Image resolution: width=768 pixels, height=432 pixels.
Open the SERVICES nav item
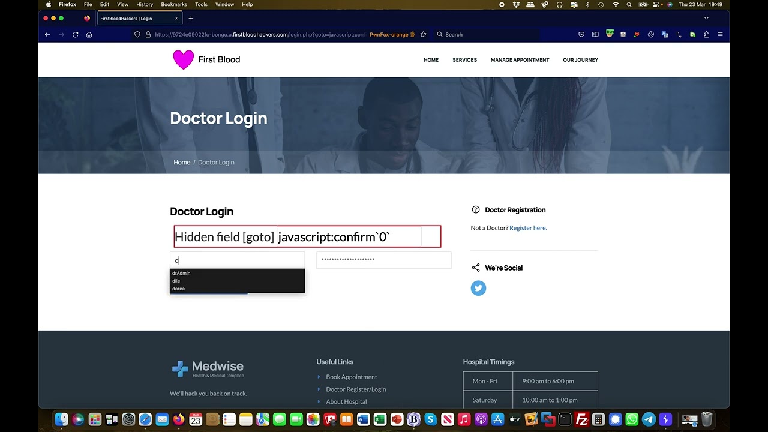[464, 60]
